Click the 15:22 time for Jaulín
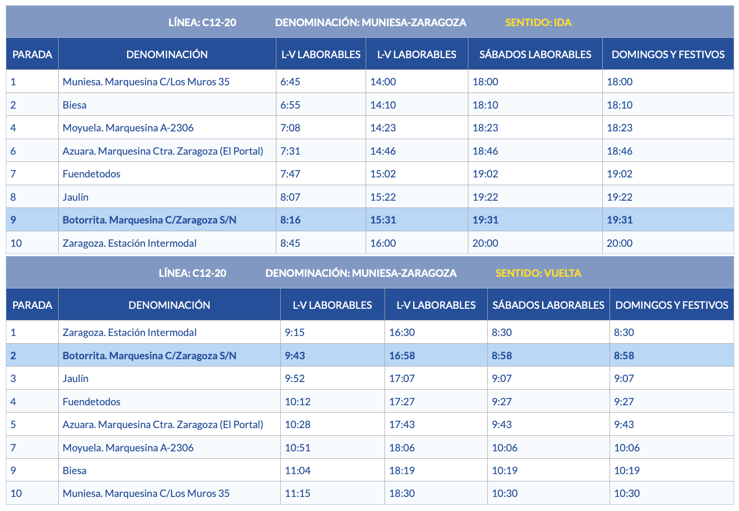This screenshot has height=511, width=739. tap(383, 197)
